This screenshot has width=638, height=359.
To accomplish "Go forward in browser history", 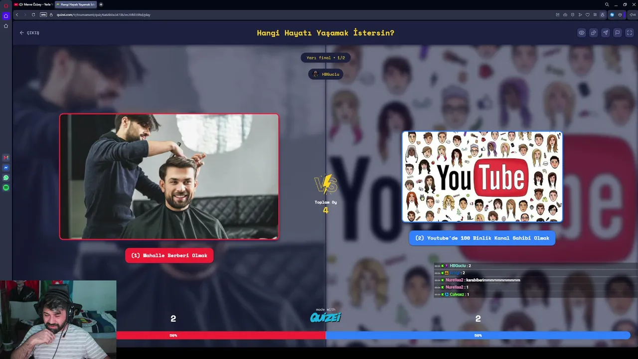I will pyautogui.click(x=25, y=14).
